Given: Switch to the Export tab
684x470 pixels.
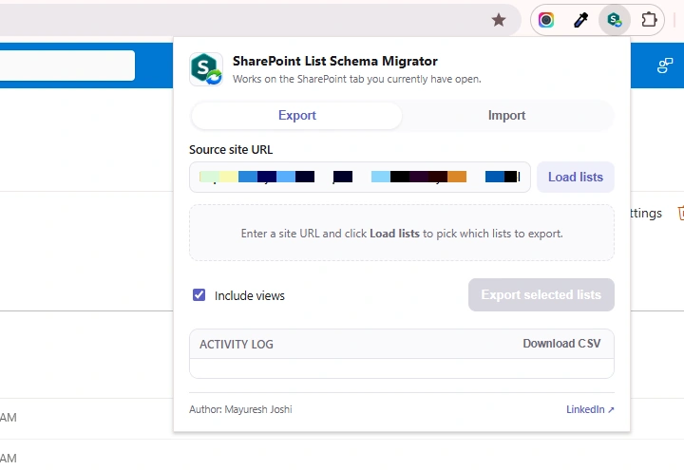Looking at the screenshot, I should (x=296, y=116).
